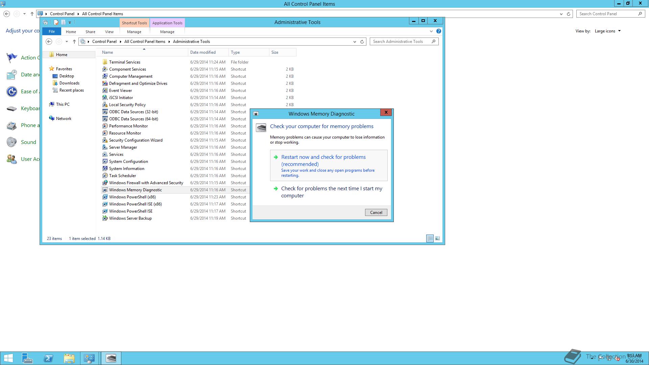Select the Server Manager shortcut icon
Screen dimensions: 649x365
(x=105, y=147)
